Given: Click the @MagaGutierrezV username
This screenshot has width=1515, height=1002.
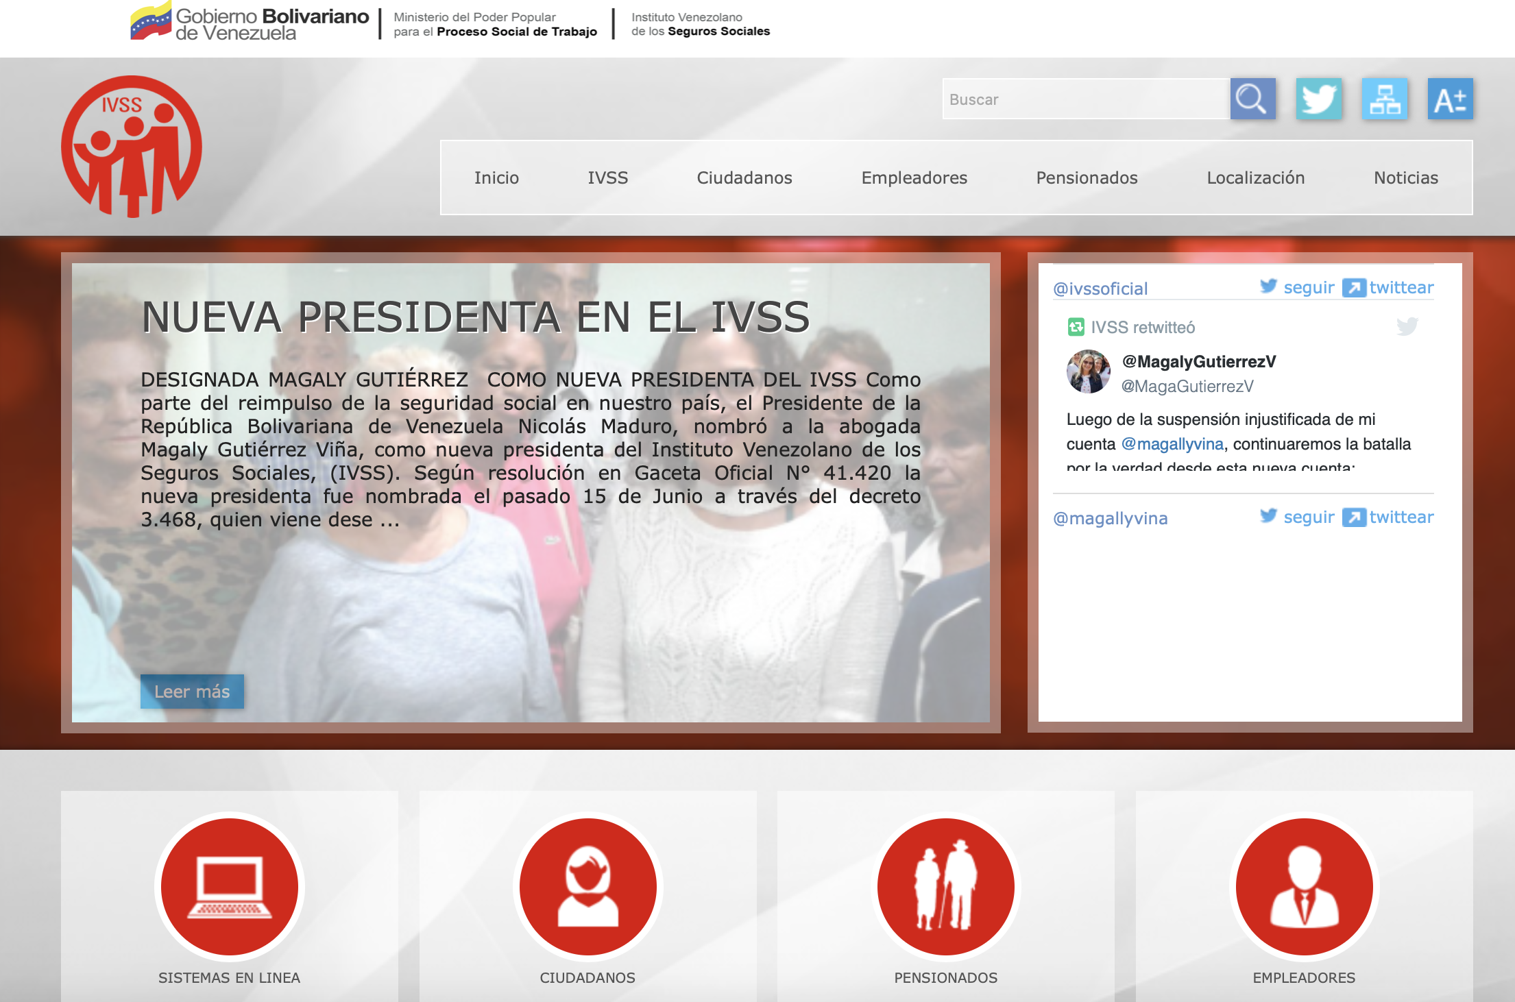Looking at the screenshot, I should pos(1187,387).
